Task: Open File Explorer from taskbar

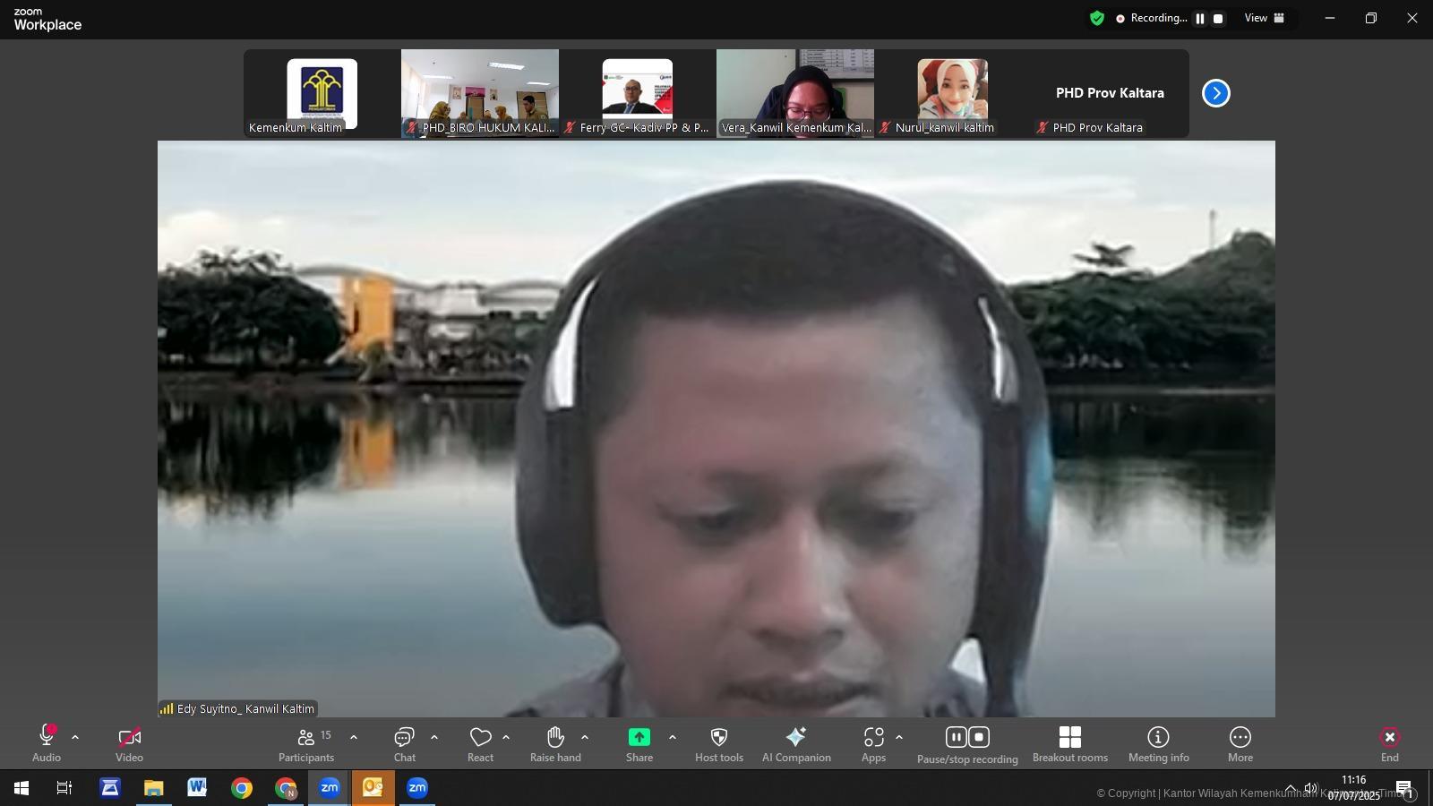Action: tap(153, 788)
